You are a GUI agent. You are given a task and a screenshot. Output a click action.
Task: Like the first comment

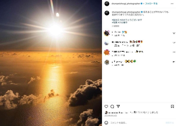(x=174, y=33)
